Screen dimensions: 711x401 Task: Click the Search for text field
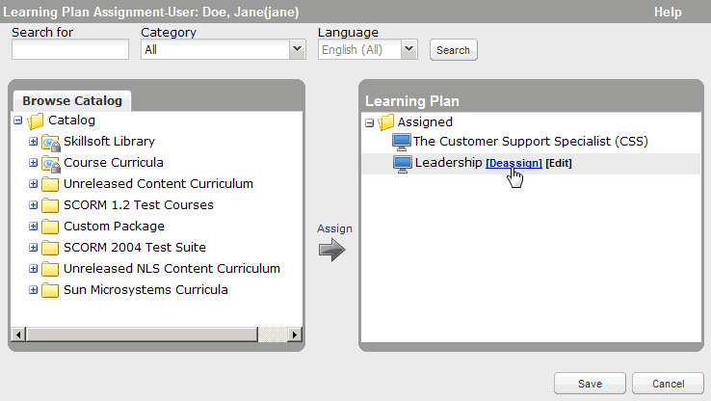click(70, 49)
